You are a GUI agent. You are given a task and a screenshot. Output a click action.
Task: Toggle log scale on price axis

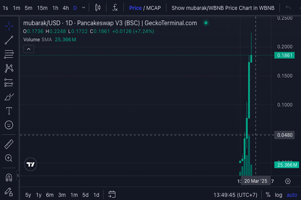pyautogui.click(x=278, y=195)
